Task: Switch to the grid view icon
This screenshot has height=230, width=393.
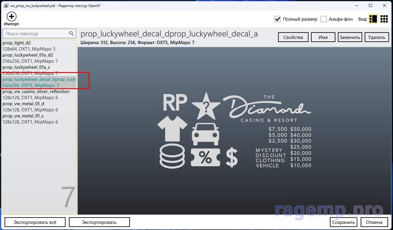Action: [384, 19]
